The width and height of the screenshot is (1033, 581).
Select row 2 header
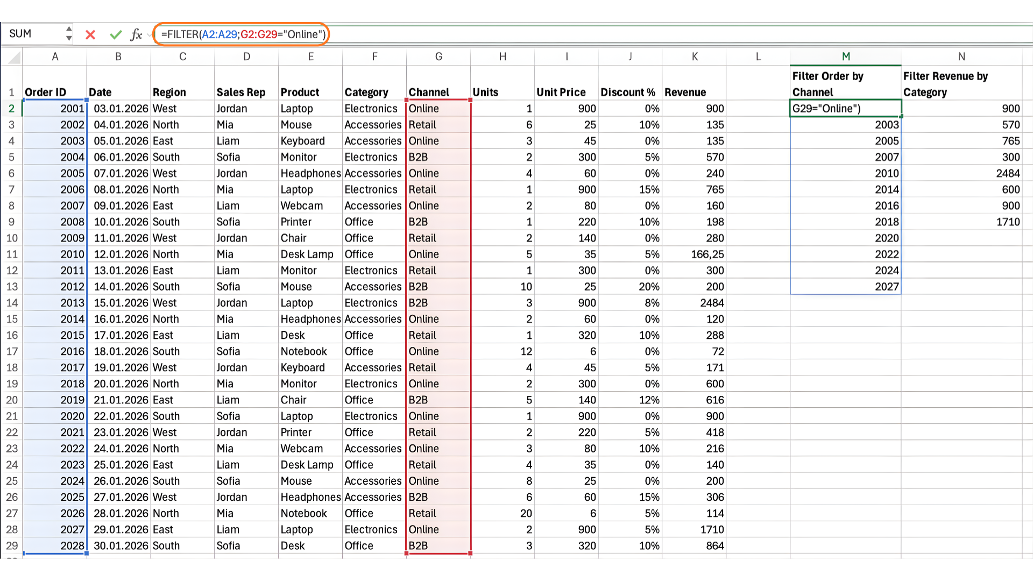click(x=11, y=109)
